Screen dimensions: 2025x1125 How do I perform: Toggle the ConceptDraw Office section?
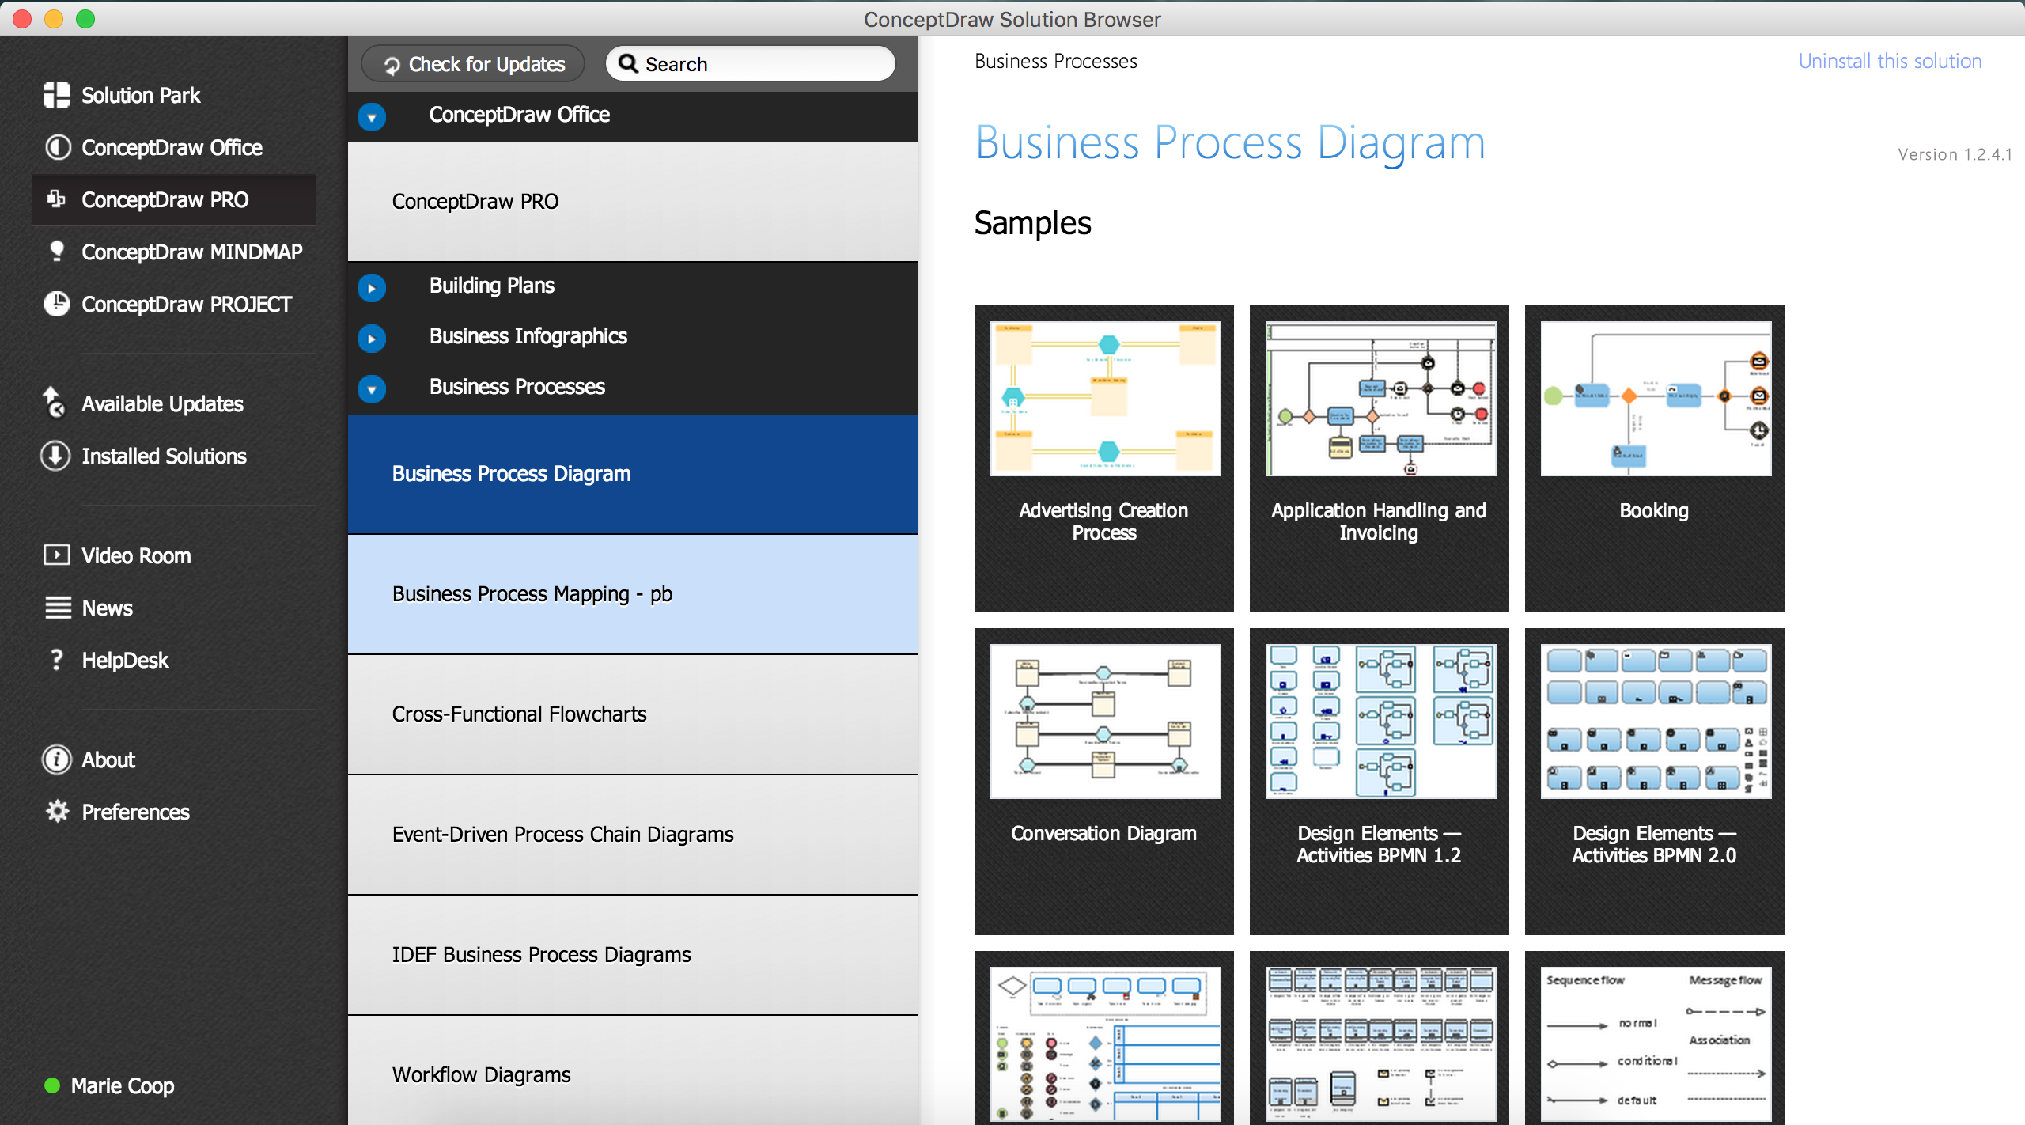[374, 116]
